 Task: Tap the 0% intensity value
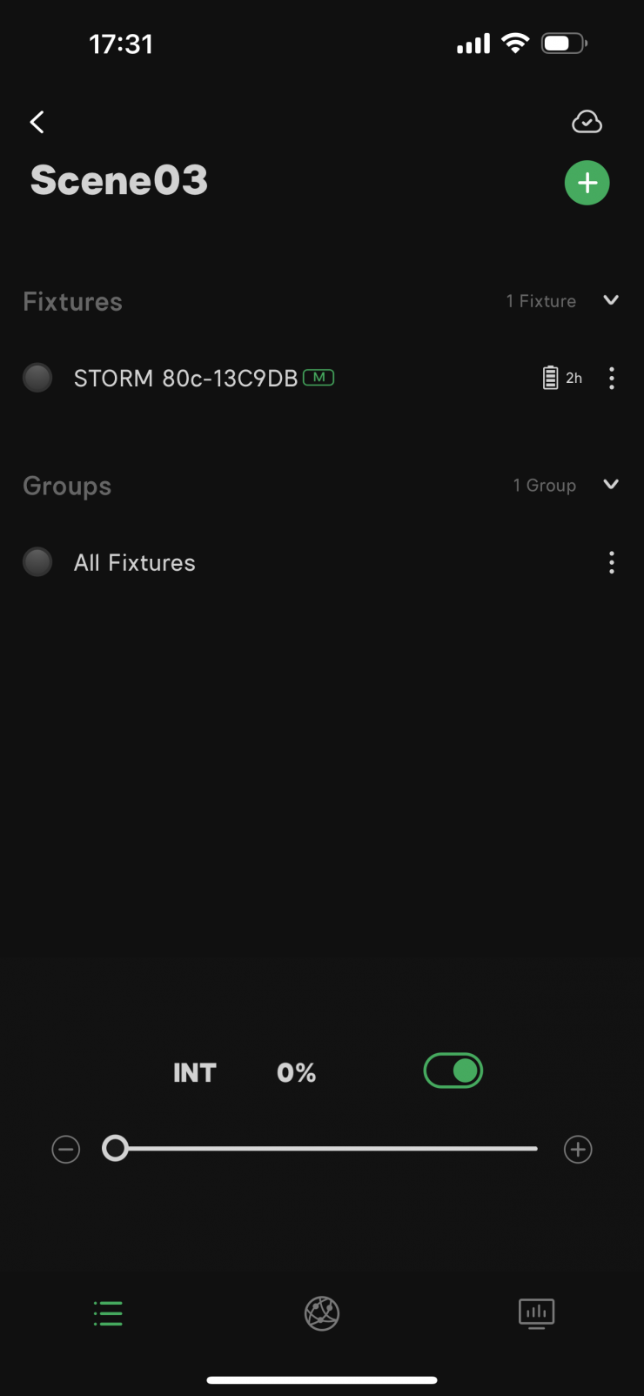click(296, 1073)
